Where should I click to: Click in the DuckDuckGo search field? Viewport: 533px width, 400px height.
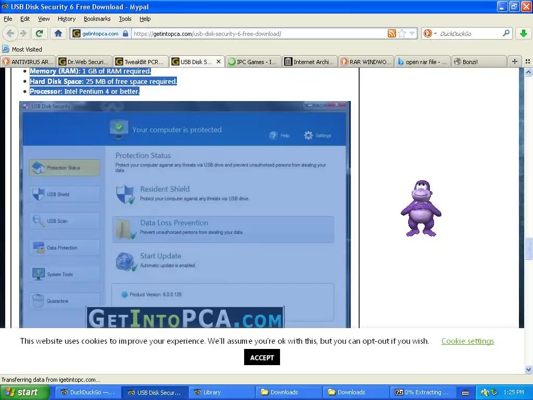pyautogui.click(x=469, y=34)
